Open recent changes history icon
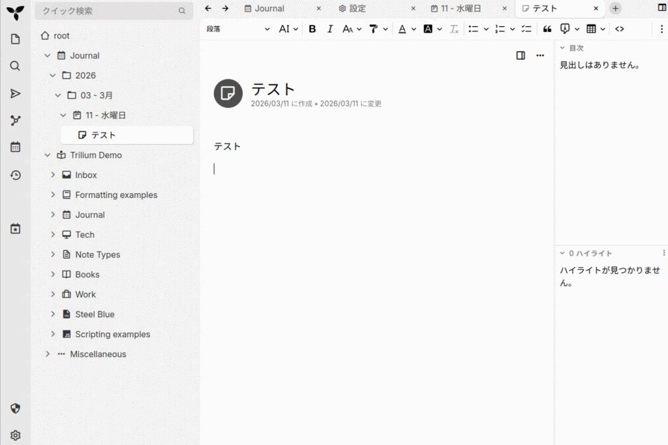 pos(16,175)
